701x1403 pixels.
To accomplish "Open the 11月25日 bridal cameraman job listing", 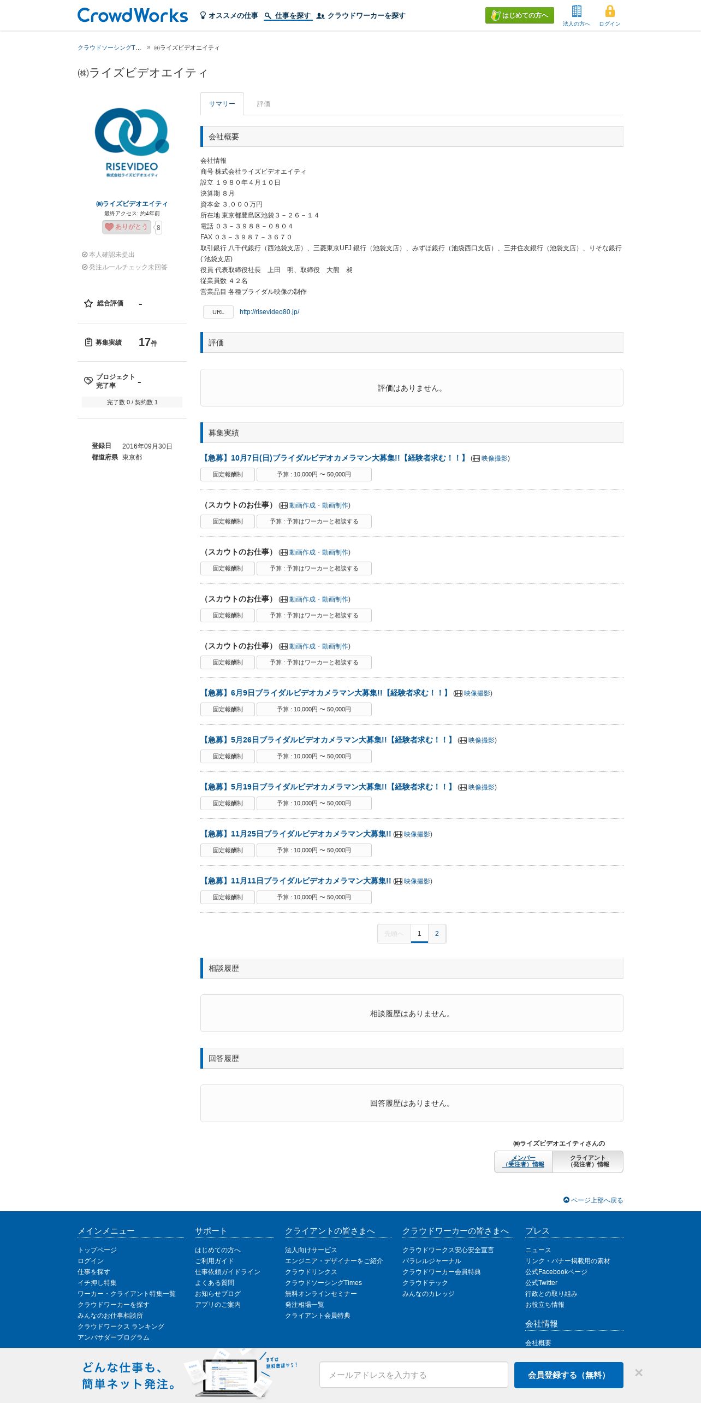I will click(296, 834).
